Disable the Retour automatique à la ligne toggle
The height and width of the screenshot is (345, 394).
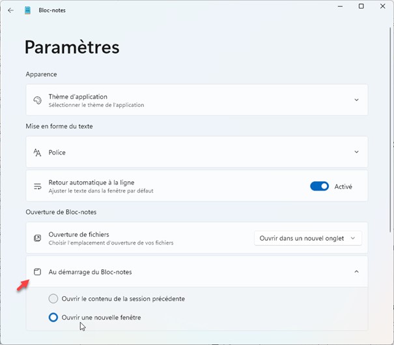click(319, 187)
